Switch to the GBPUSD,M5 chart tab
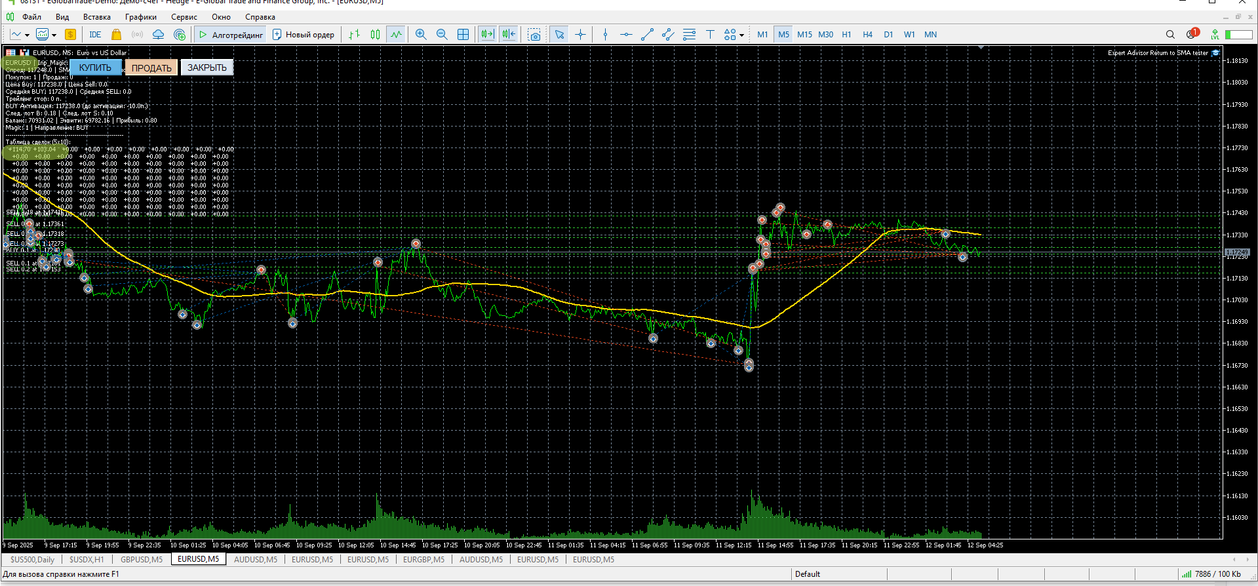 [x=142, y=560]
